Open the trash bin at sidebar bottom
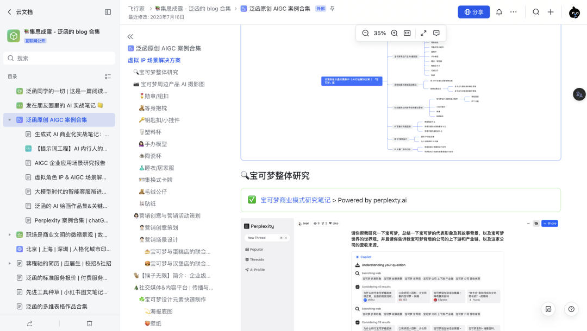Image resolution: width=587 pixels, height=331 pixels. [90, 323]
